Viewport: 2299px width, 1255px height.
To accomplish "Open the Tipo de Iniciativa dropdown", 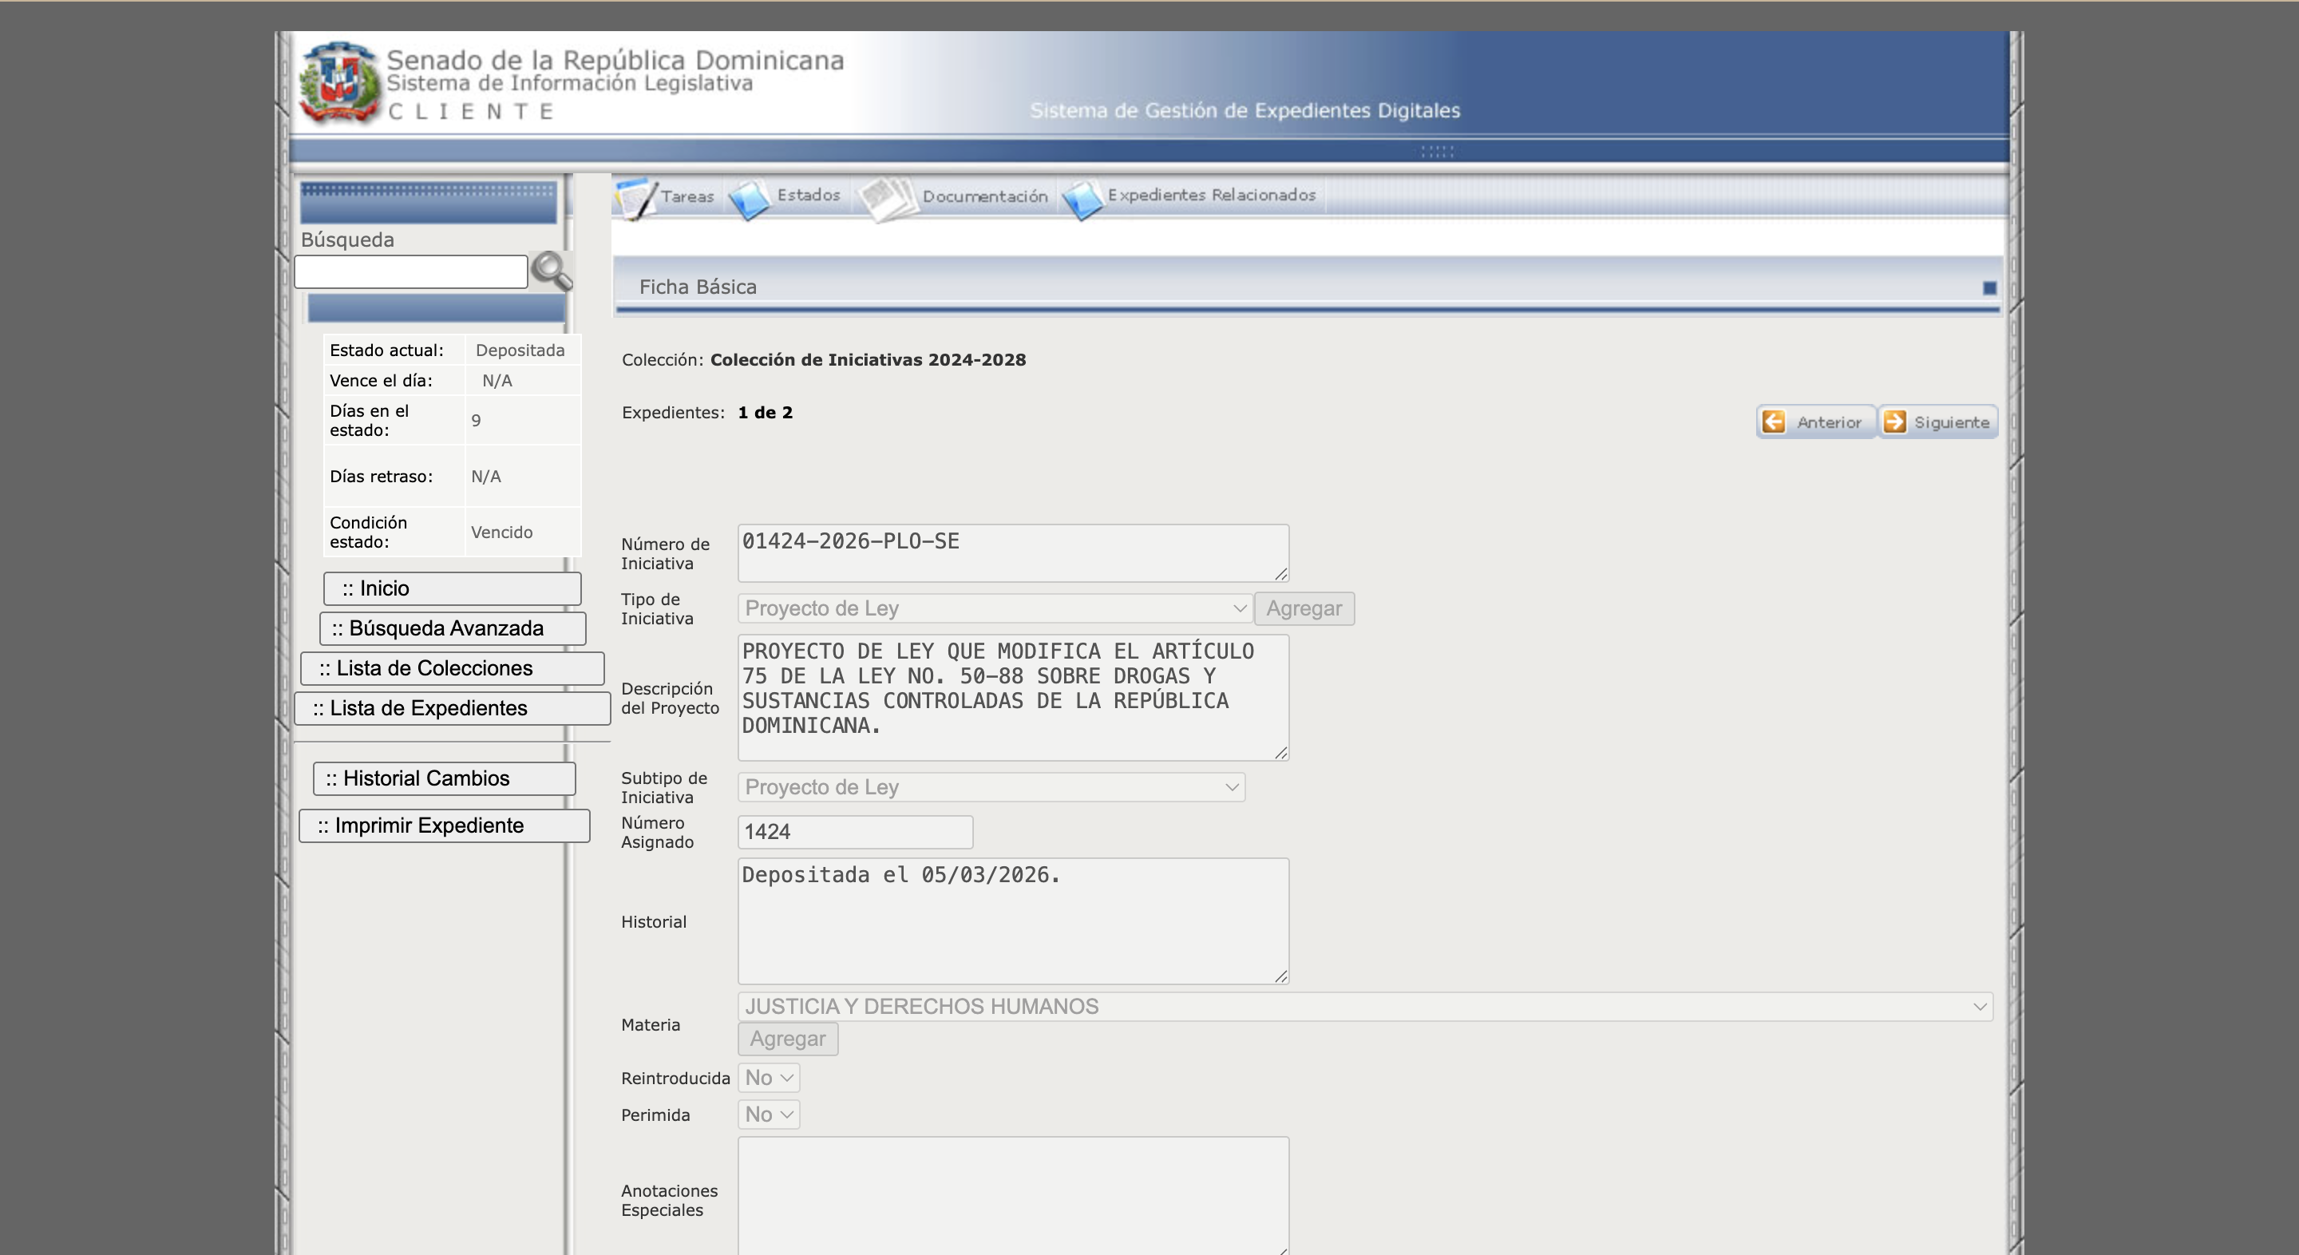I will point(994,609).
